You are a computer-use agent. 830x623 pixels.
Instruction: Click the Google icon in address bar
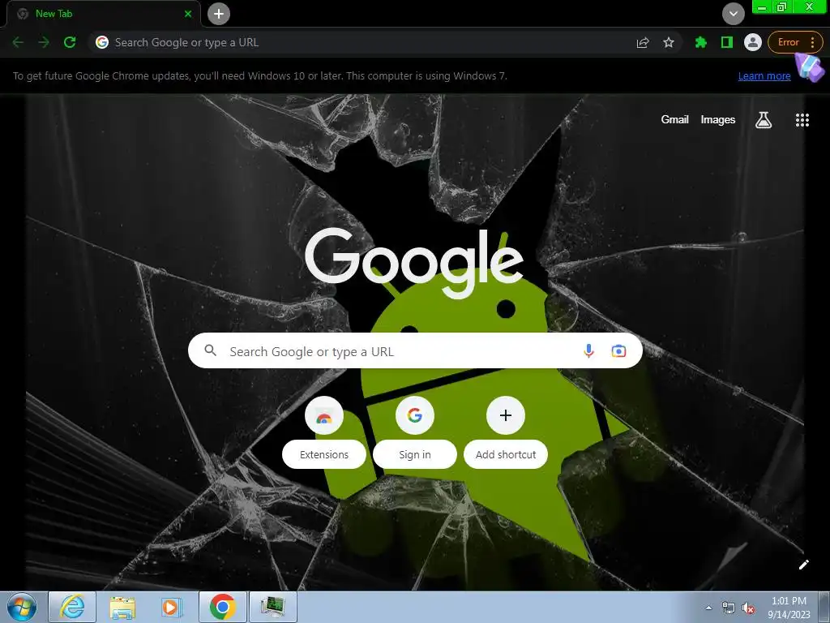click(101, 42)
